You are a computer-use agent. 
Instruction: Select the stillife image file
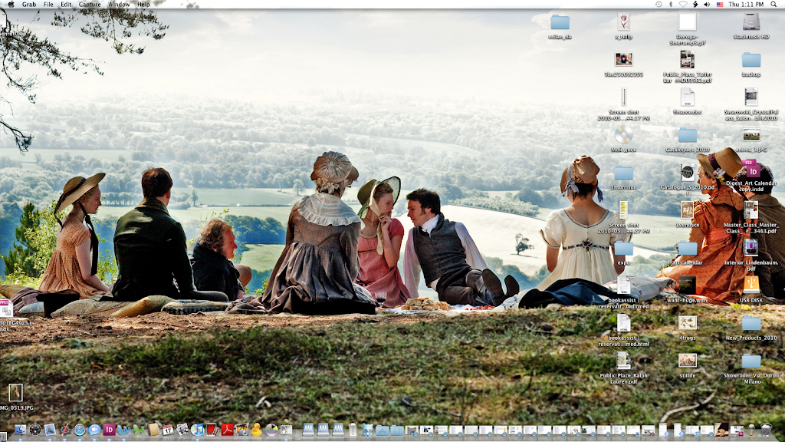click(688, 361)
